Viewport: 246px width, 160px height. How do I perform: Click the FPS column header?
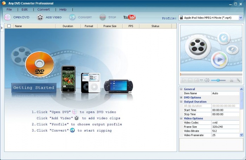[x=131, y=26]
